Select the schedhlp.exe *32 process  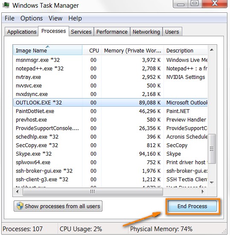click(x=111, y=137)
